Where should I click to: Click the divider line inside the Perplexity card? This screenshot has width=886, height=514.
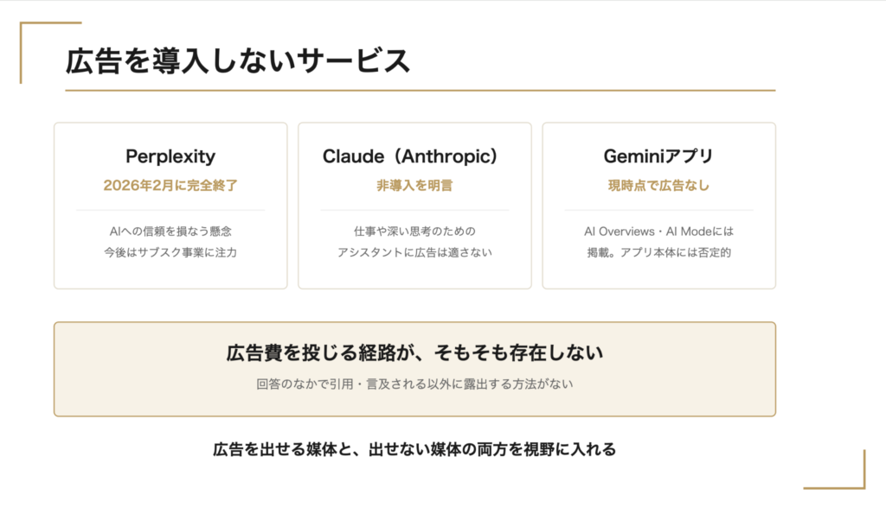pos(170,210)
